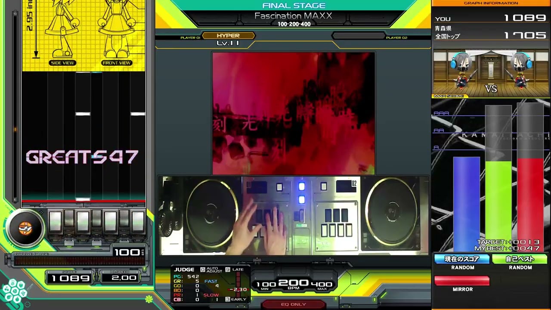This screenshot has width=551, height=310.
Task: Click the hand camera video feed
Action: (x=294, y=215)
